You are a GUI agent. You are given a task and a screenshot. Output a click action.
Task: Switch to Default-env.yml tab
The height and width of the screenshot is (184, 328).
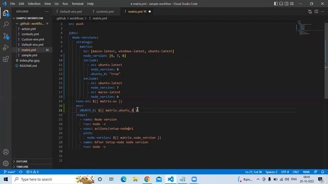point(71,11)
